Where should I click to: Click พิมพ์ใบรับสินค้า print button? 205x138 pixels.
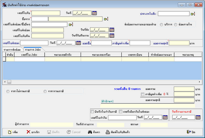118,132
